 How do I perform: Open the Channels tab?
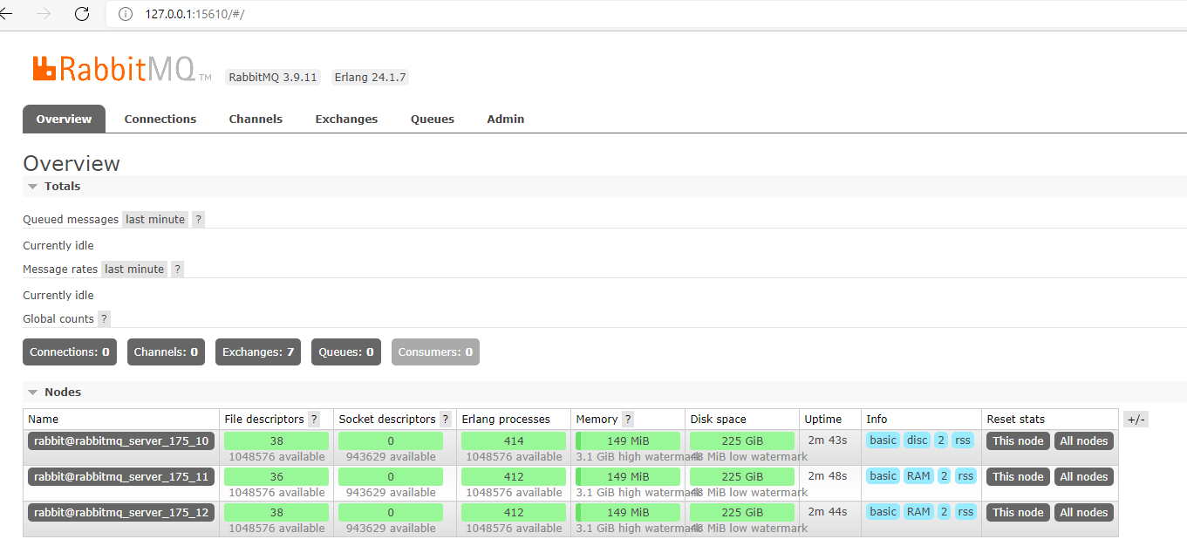click(256, 119)
